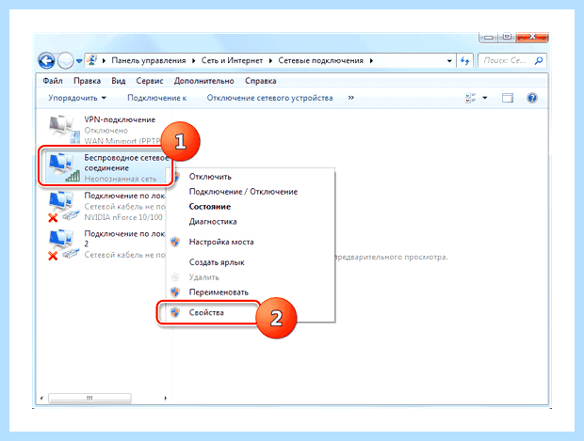The height and width of the screenshot is (441, 584).
Task: Click Подключение к toolbar button
Action: pos(156,98)
